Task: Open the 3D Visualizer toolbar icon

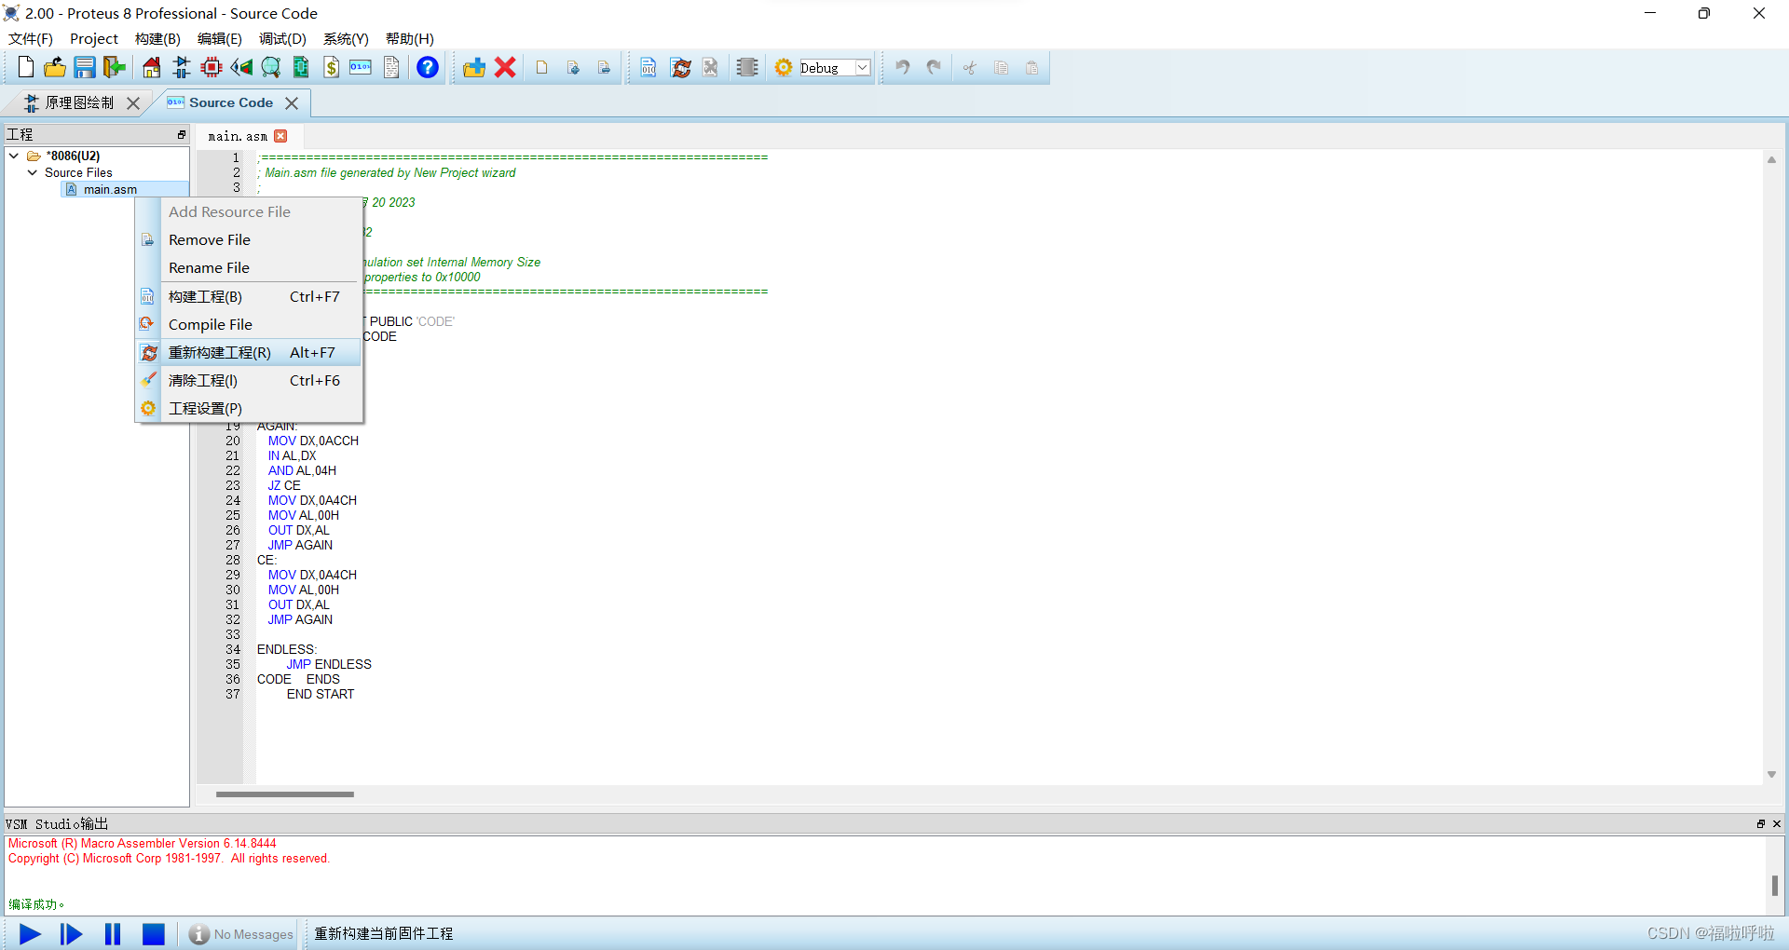Action: pos(241,67)
